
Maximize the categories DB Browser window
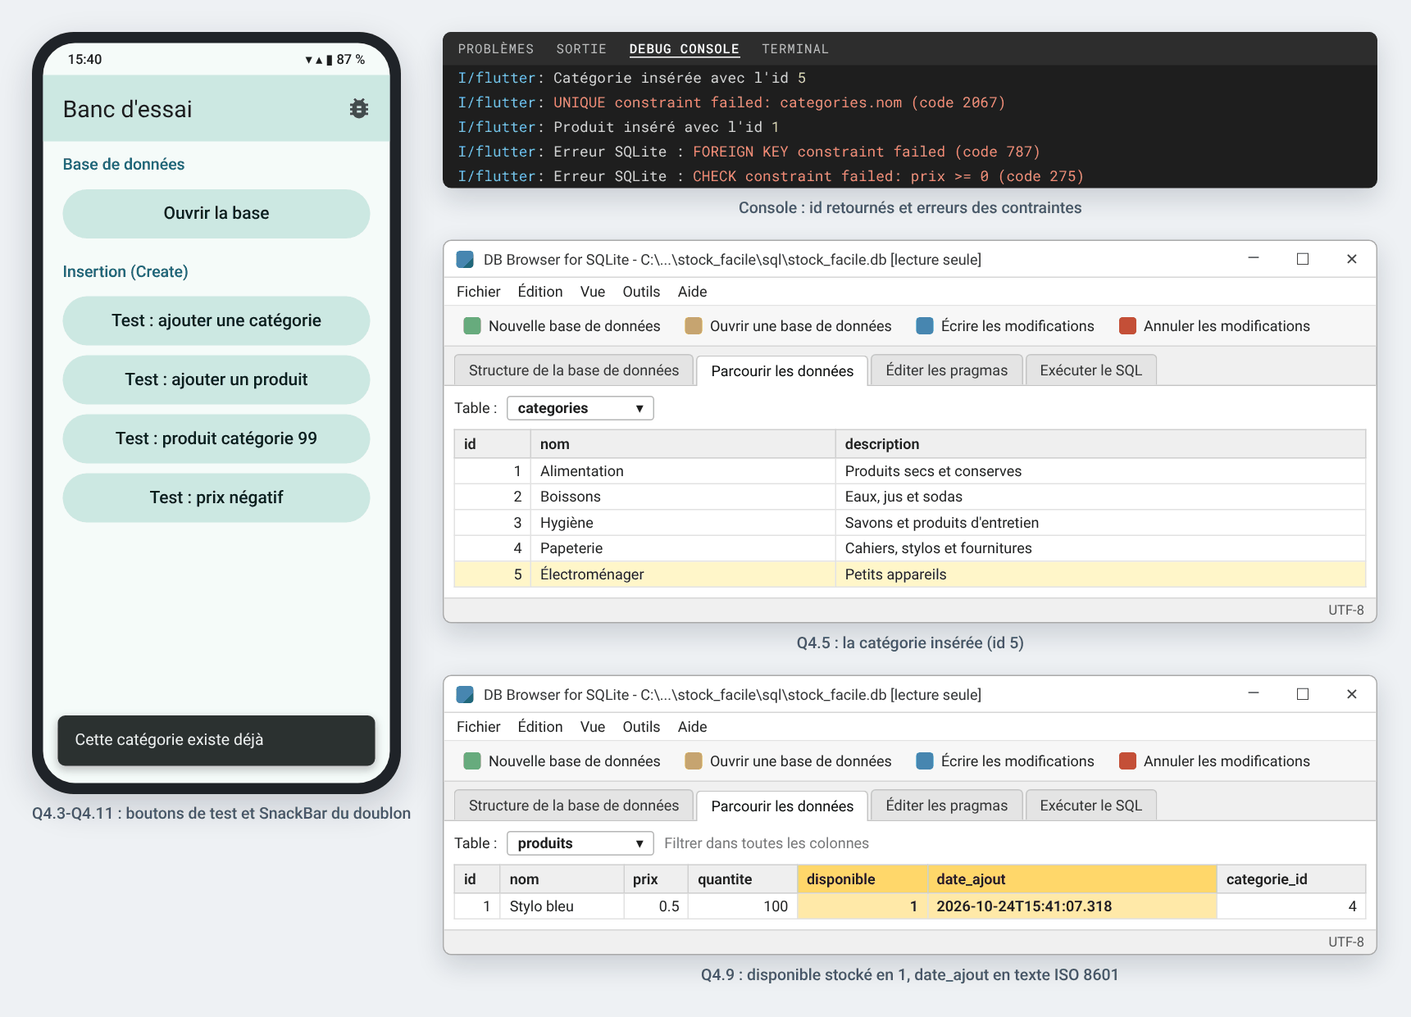[1303, 259]
